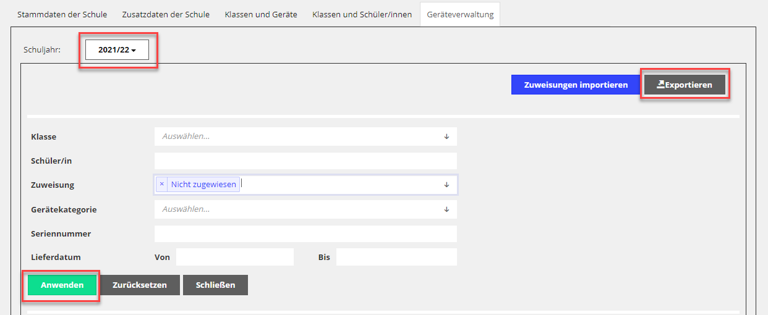Click the Lieferdatum Von date field
The width and height of the screenshot is (768, 315).
point(234,257)
